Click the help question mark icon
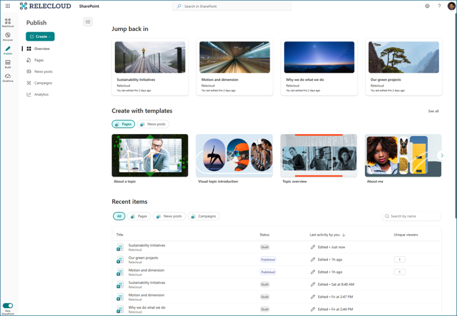 tap(439, 6)
